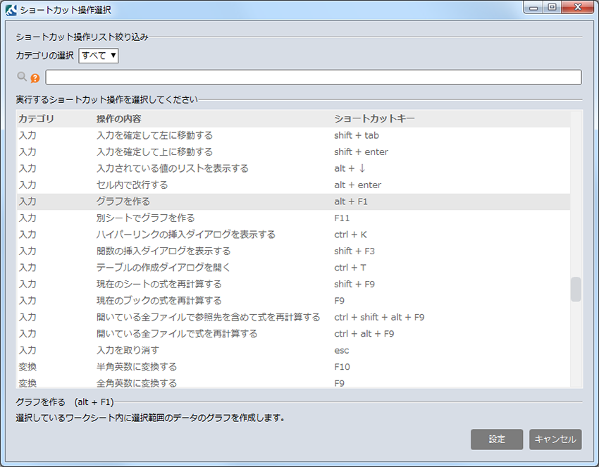Select row 入力を確定して左に移動する
Viewport: 599px width, 467px height.
pos(293,135)
